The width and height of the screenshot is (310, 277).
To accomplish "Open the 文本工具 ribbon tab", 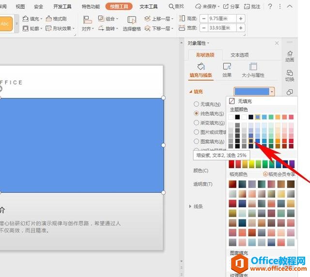I will [x=148, y=7].
